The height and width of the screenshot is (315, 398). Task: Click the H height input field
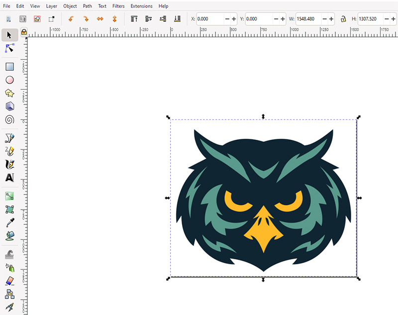coord(371,19)
